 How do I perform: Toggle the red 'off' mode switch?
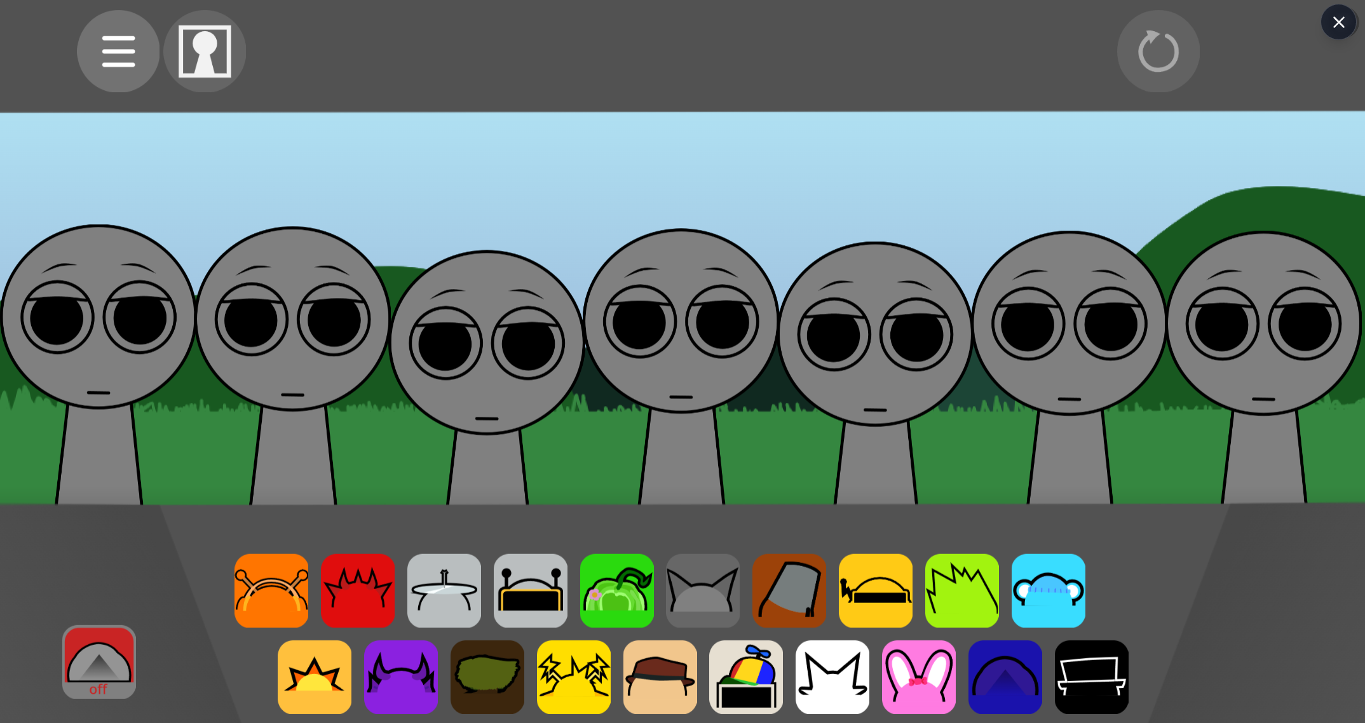coord(99,662)
